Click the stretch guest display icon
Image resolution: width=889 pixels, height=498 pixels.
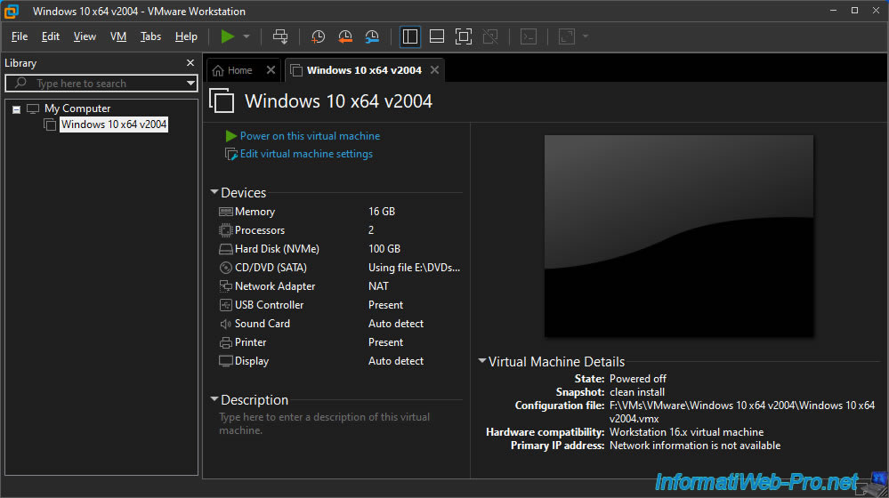[566, 36]
